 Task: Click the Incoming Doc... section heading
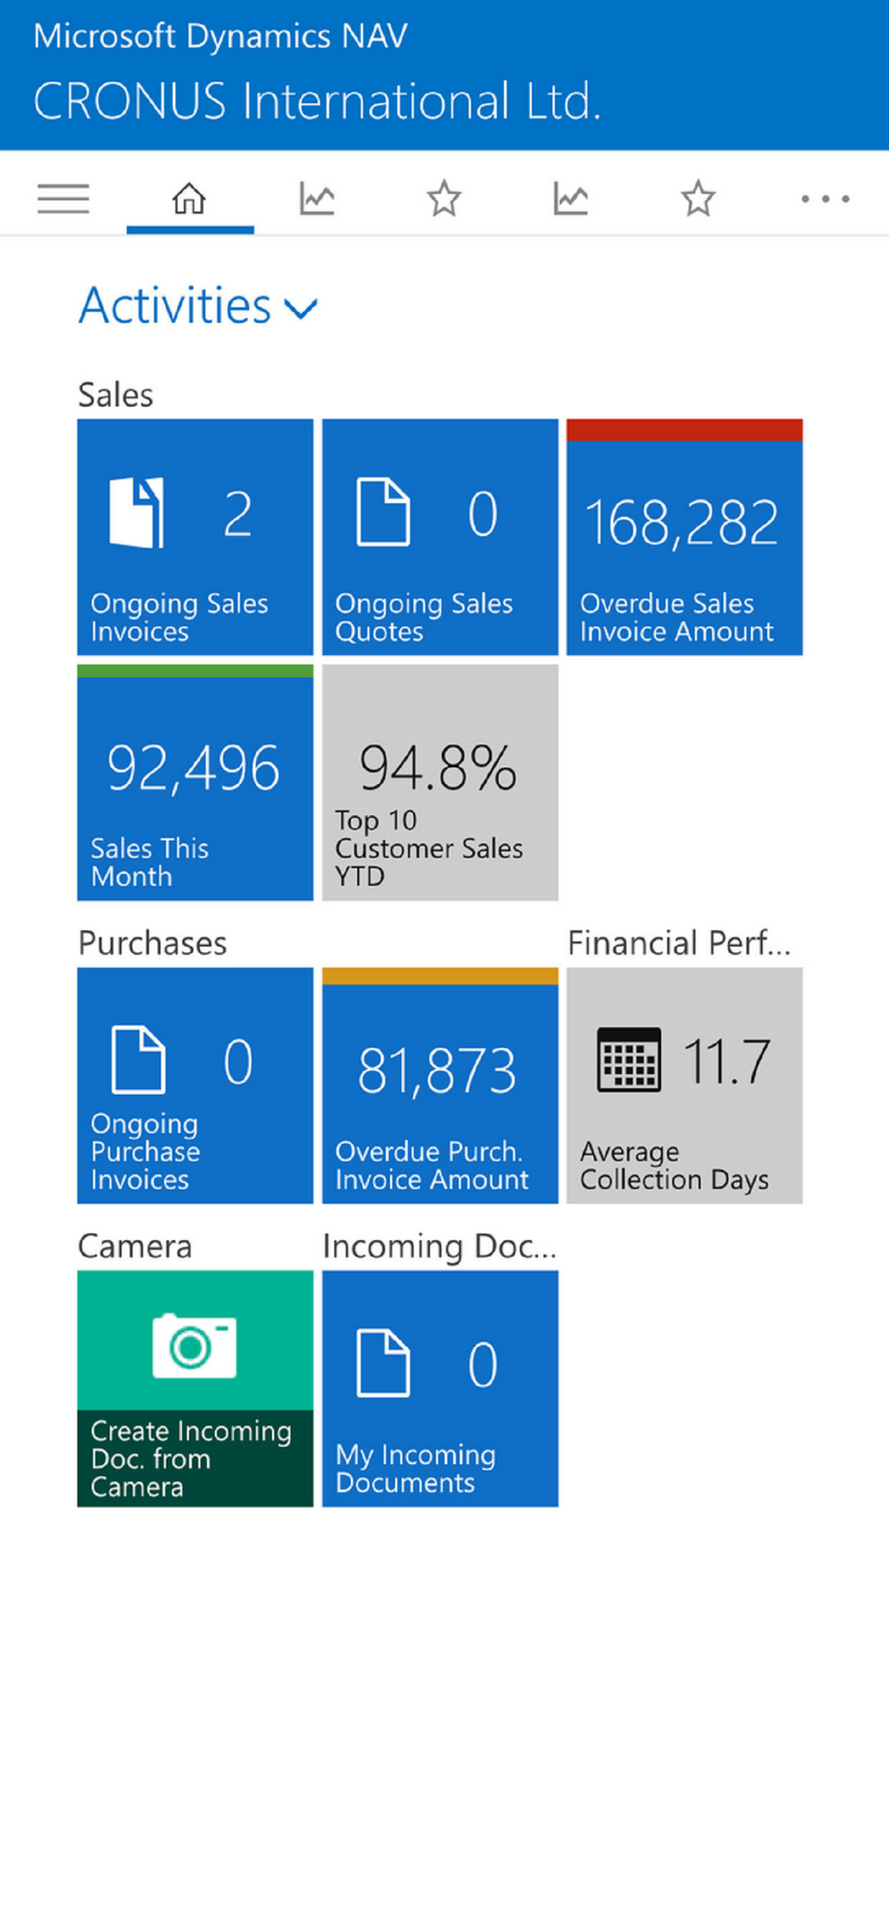pos(440,1247)
